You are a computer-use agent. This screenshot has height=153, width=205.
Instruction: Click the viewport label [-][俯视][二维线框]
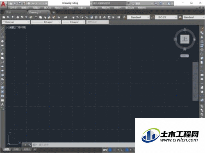click(16, 27)
